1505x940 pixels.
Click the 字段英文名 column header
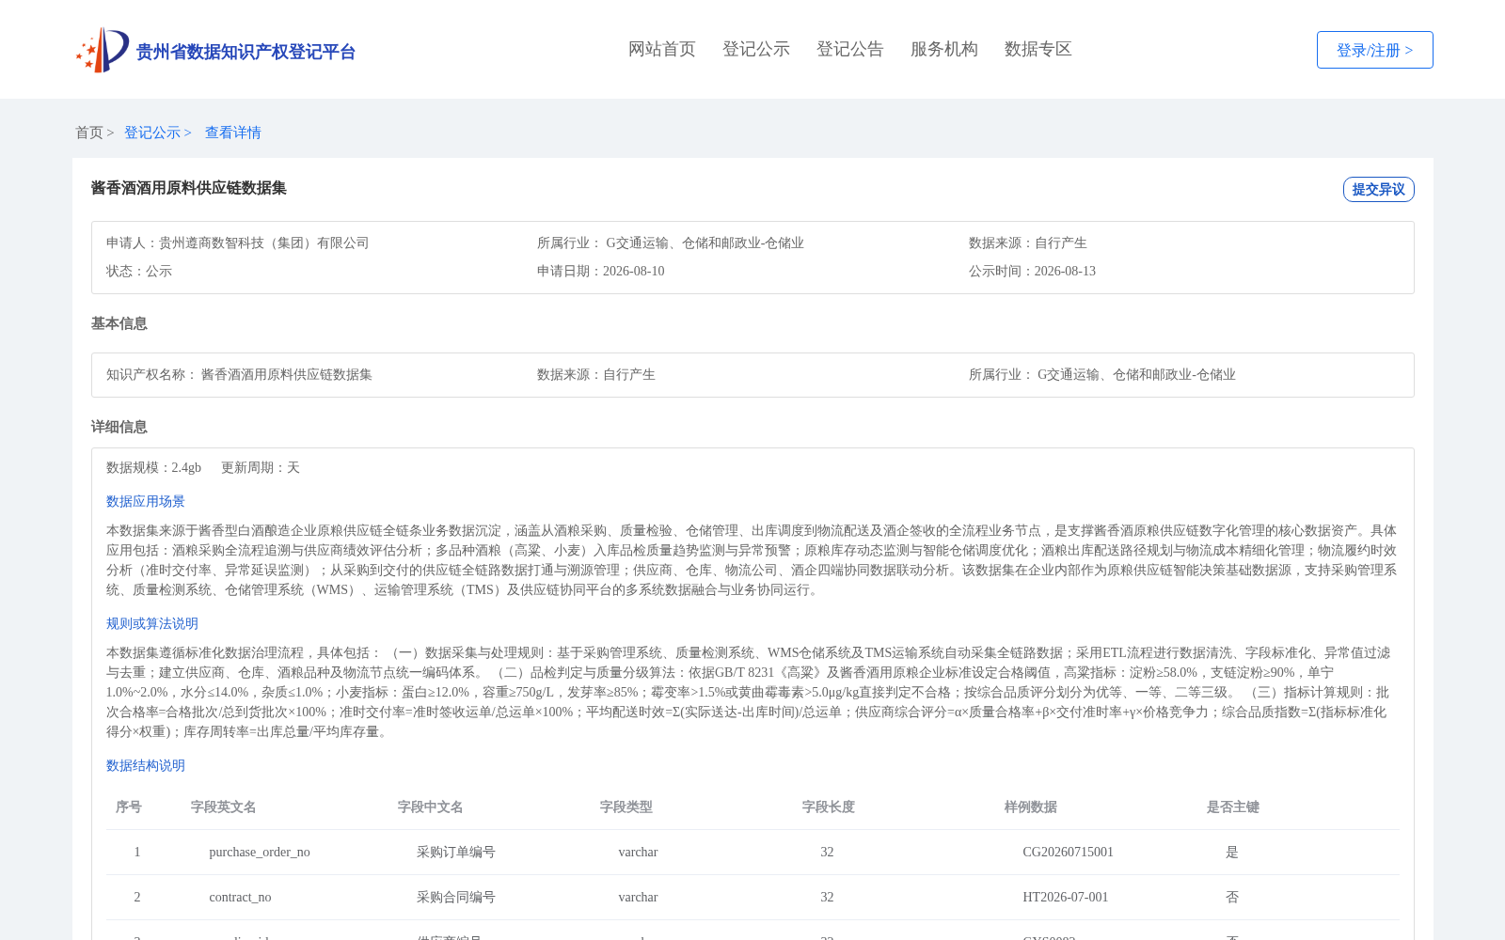[x=224, y=807]
